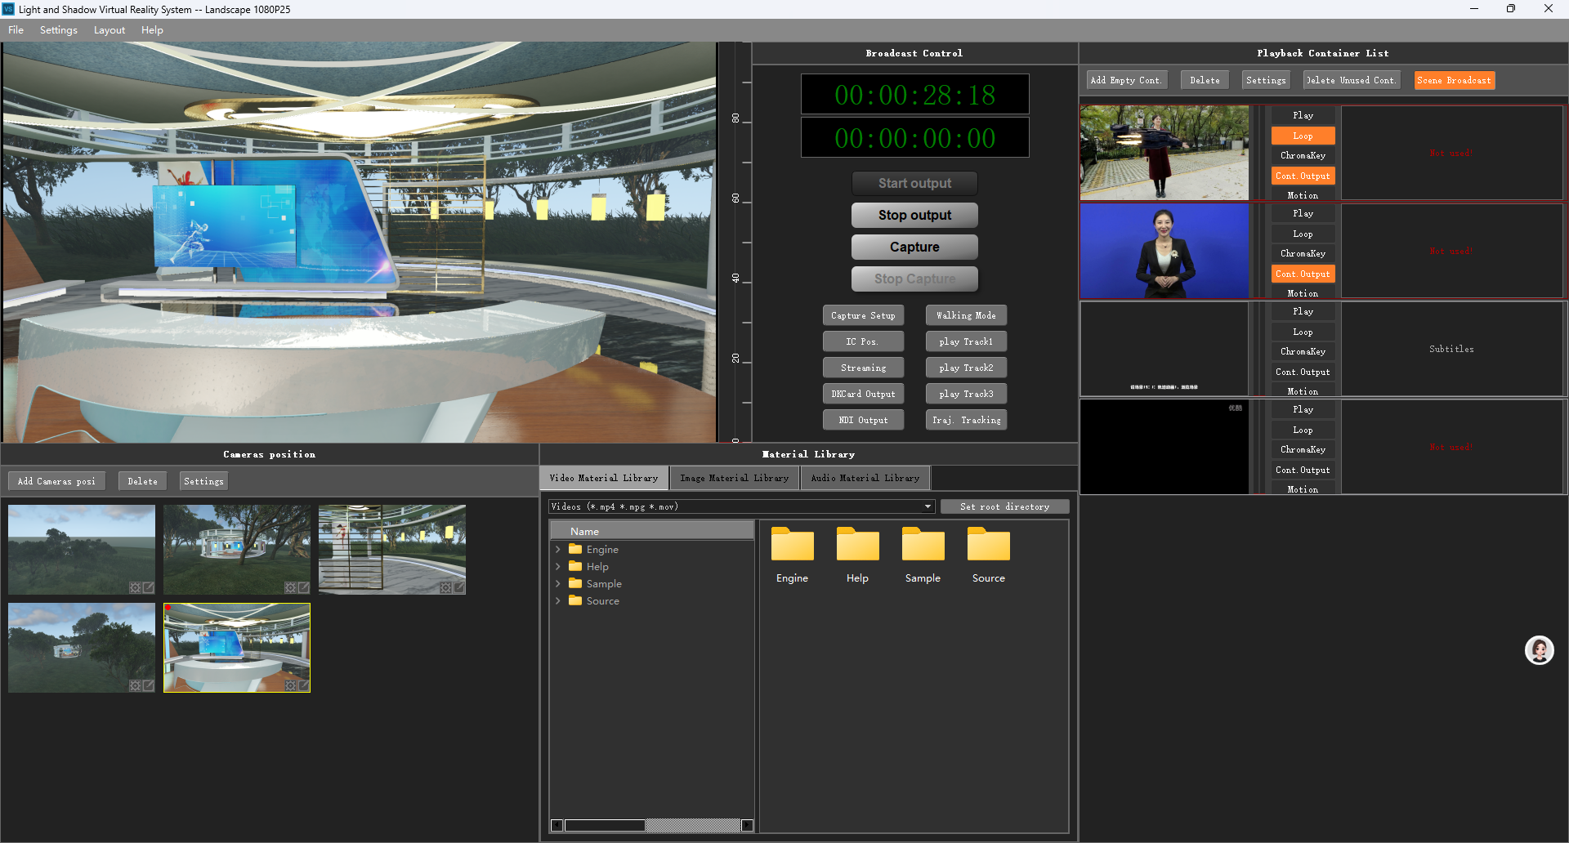Screen dimensions: 1569x843
Task: Click the Stop output button
Action: click(914, 215)
